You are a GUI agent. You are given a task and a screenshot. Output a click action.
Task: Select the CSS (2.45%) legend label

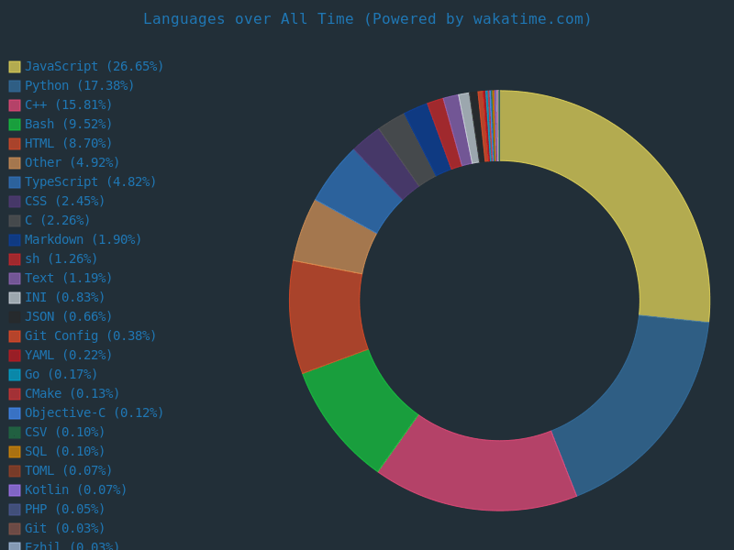click(x=64, y=202)
